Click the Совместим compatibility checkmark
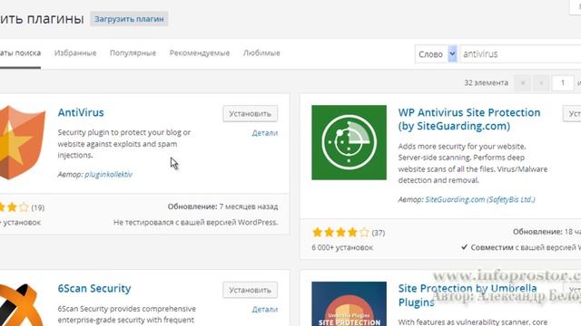The image size is (581, 326). (x=464, y=247)
